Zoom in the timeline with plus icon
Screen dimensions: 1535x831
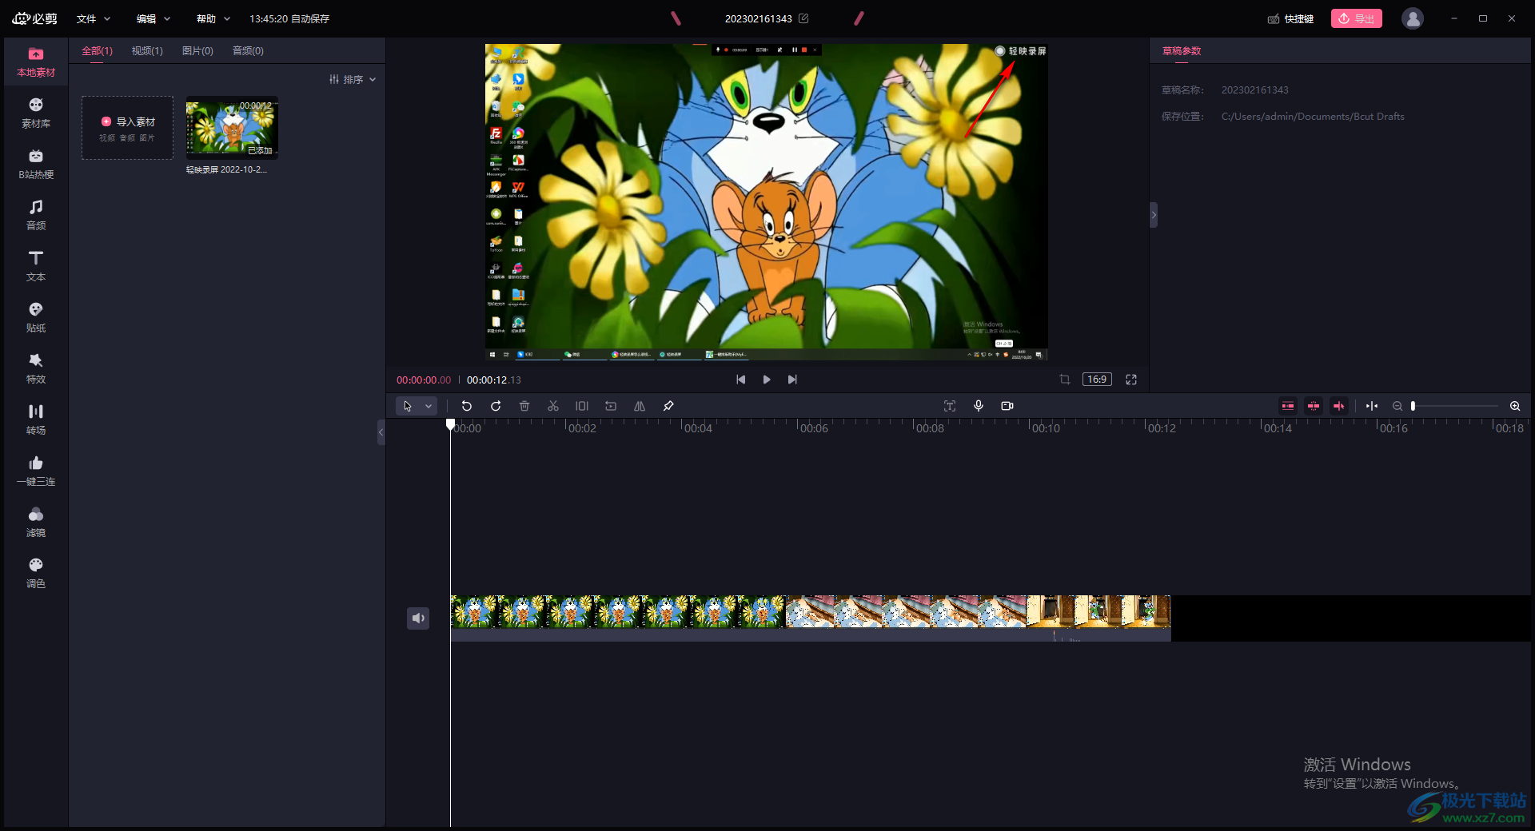point(1515,406)
